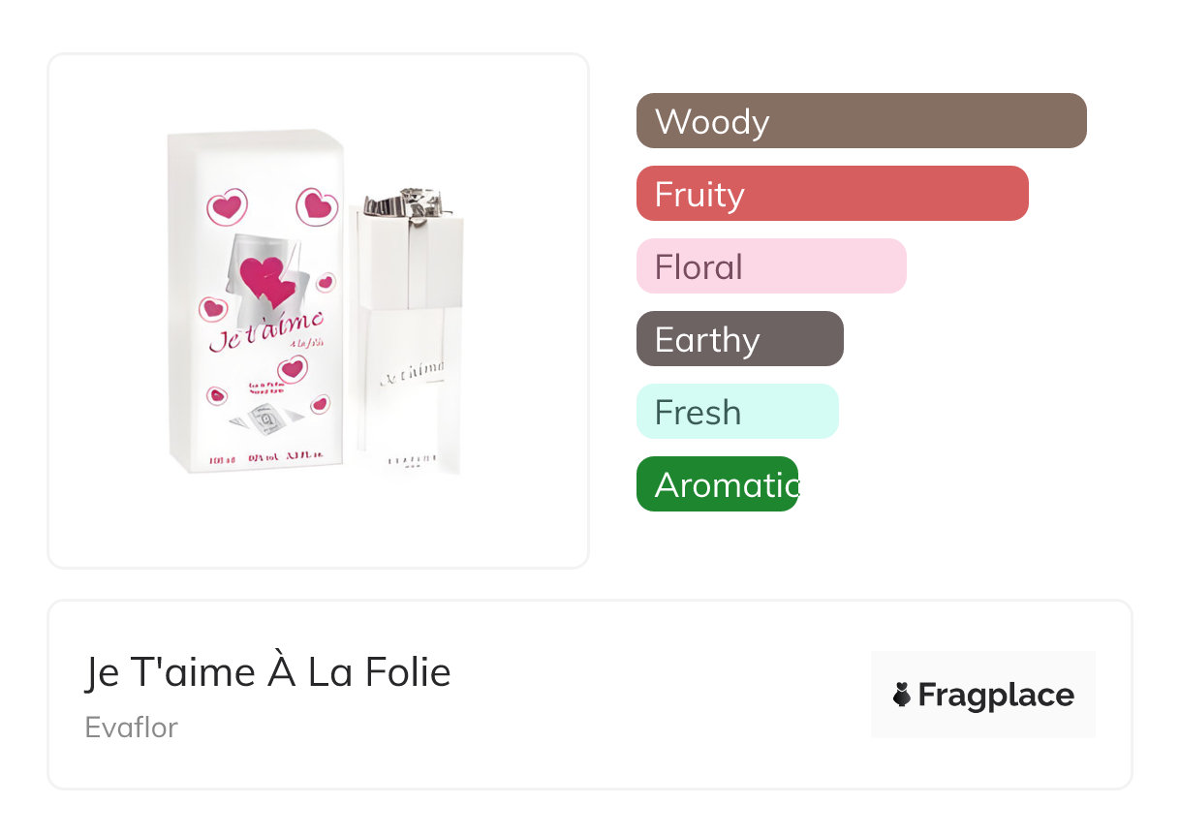Click the small bottom-right heart on box
This screenshot has height=837, width=1180.
pos(319,405)
